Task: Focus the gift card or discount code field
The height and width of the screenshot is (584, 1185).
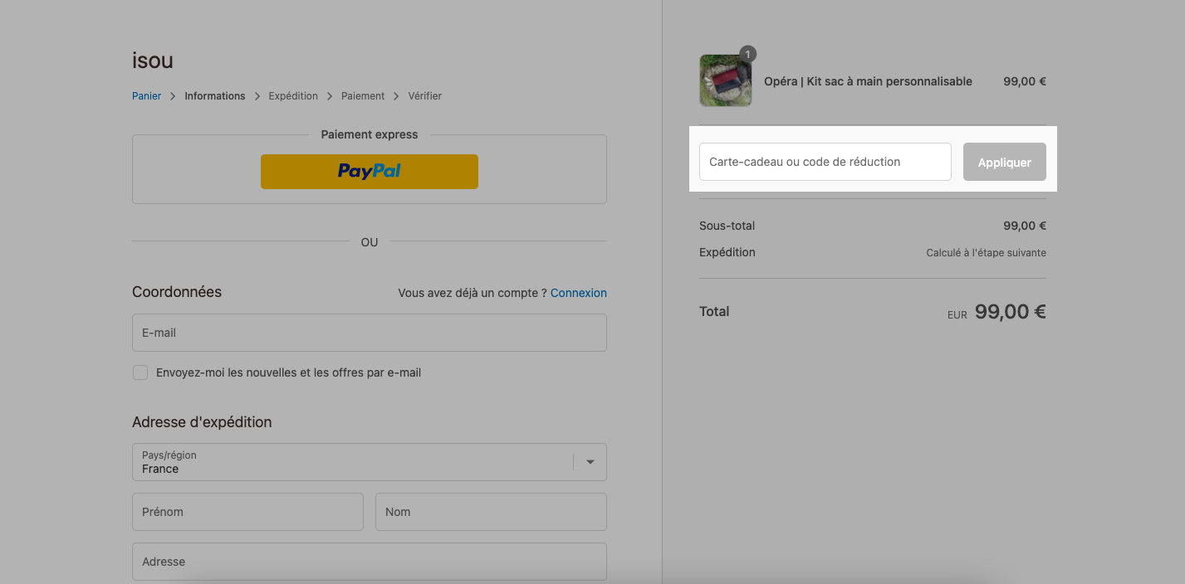Action: click(x=825, y=162)
